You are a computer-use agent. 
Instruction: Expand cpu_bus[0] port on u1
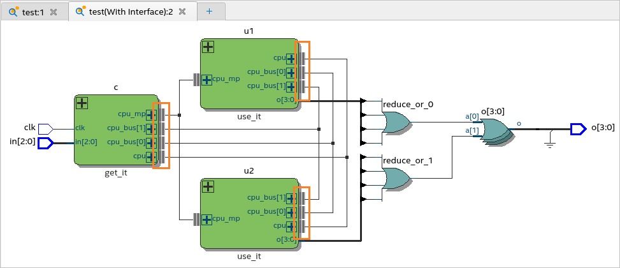tap(291, 73)
